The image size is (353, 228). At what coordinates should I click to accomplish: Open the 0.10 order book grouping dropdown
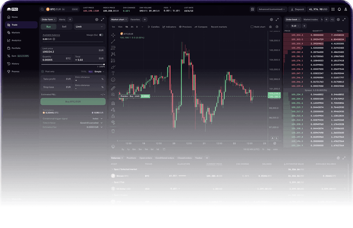point(295,26)
